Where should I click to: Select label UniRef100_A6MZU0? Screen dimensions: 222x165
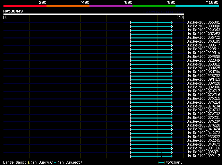pyautogui.click(x=203, y=72)
